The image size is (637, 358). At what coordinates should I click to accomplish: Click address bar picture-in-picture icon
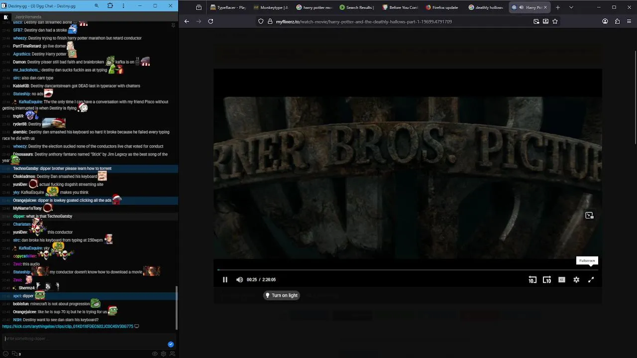pyautogui.click(x=536, y=21)
